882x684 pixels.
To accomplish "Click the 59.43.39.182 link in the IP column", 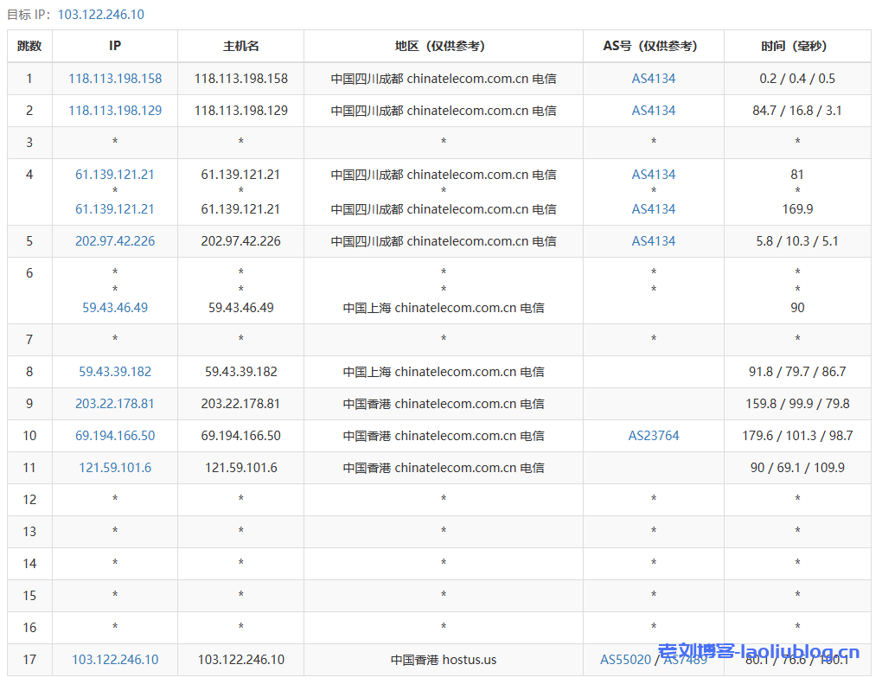I will pyautogui.click(x=115, y=372).
